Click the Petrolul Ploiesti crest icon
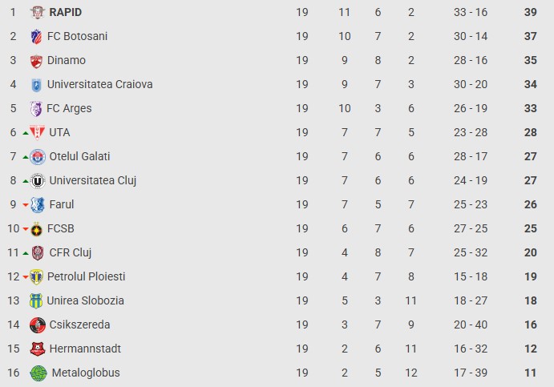Viewport: 554px width, 387px height. pos(37,277)
